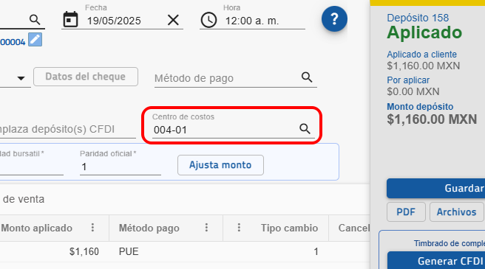Click the Ajusta monto button
485x269 pixels.
pyautogui.click(x=220, y=165)
